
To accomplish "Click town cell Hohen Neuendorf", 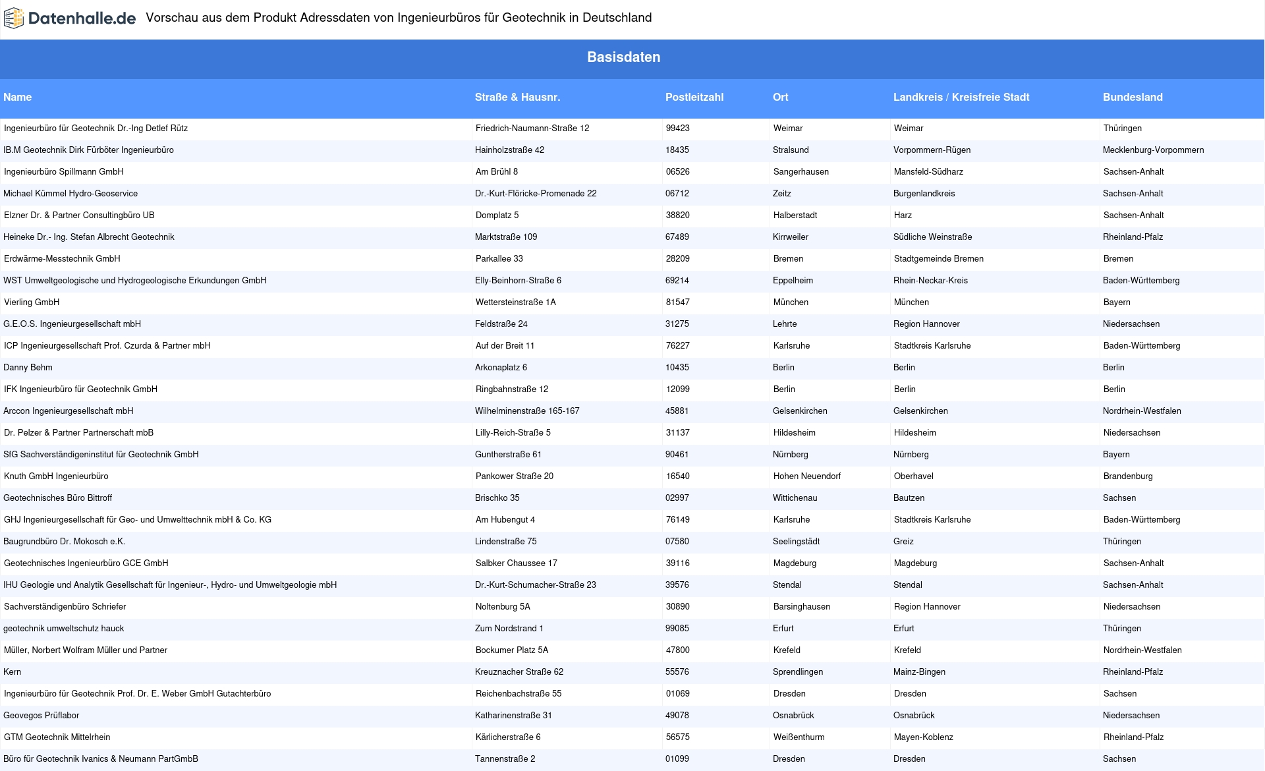I will pyautogui.click(x=807, y=476).
